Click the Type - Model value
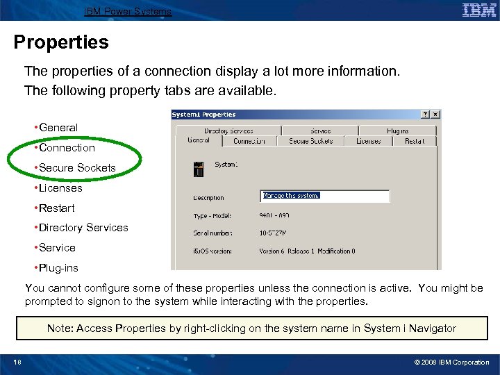500x375 pixels. point(274,215)
